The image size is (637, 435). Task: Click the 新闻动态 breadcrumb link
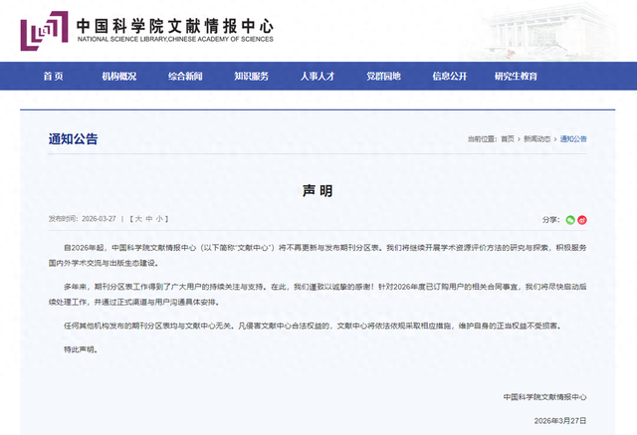[537, 138]
